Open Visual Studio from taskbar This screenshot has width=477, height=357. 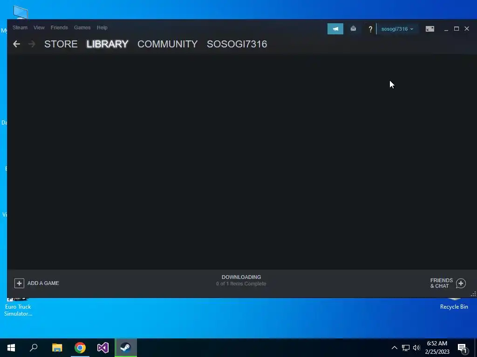tap(103, 348)
